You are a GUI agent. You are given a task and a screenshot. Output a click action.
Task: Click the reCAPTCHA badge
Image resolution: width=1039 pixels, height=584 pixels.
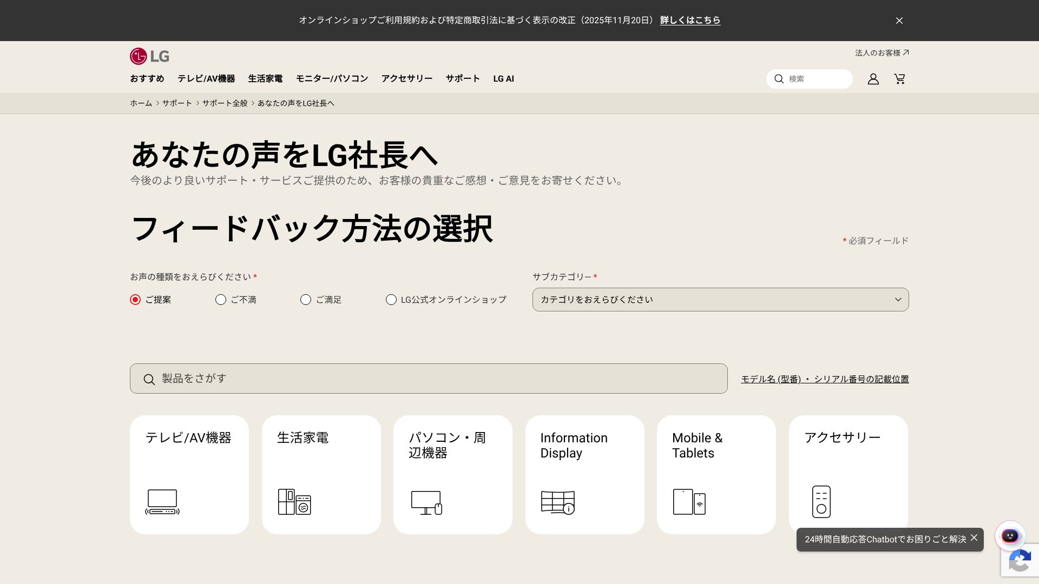pos(1020,560)
